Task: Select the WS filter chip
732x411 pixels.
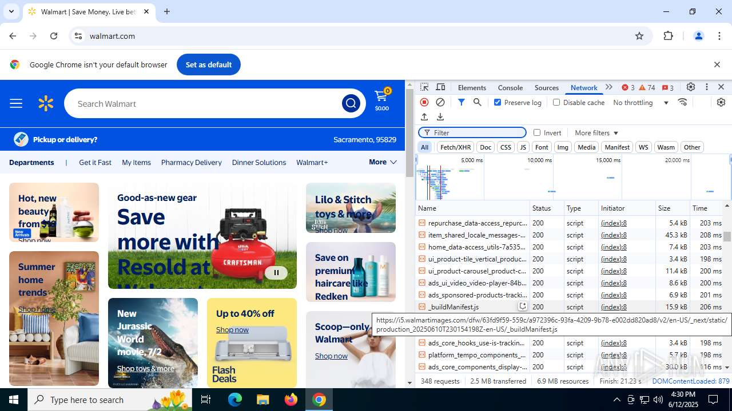Action: (x=643, y=147)
